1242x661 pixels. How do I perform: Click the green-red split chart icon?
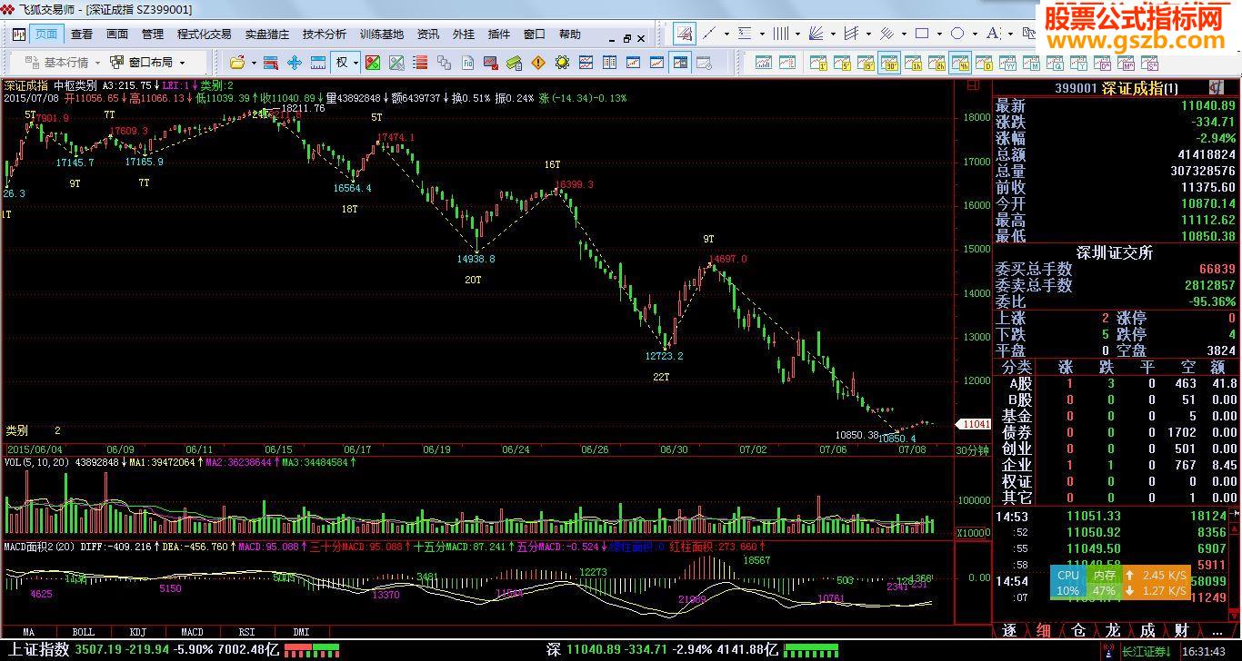pos(373,63)
